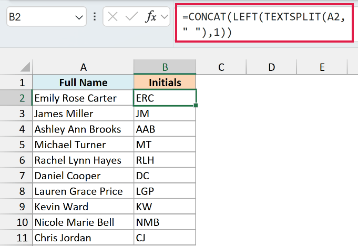Select row 5 header
Screen dimensions: 358x246
[x=16, y=145]
